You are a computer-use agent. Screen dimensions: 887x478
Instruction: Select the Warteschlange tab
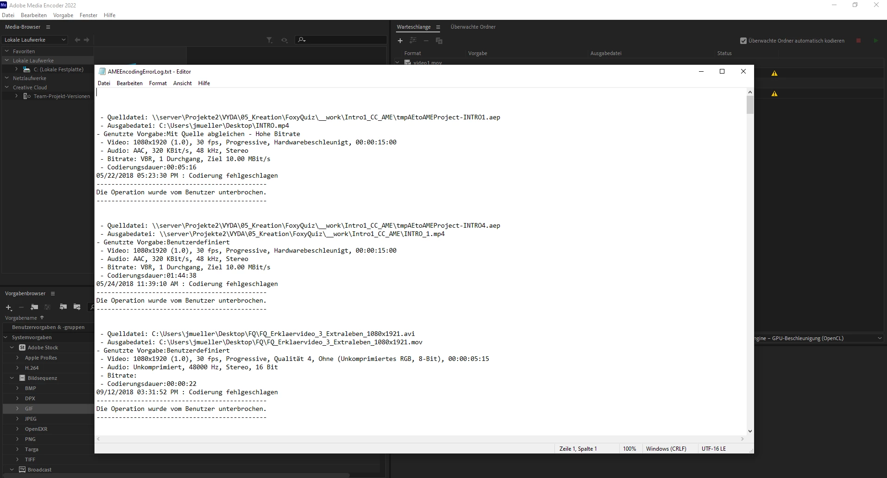pyautogui.click(x=414, y=27)
